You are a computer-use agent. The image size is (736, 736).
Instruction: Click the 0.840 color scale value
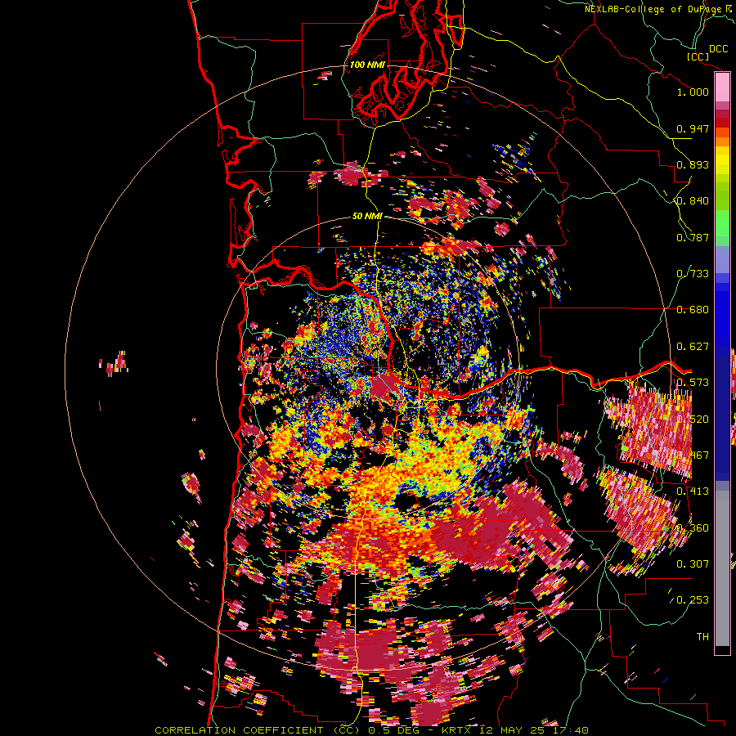pyautogui.click(x=693, y=201)
